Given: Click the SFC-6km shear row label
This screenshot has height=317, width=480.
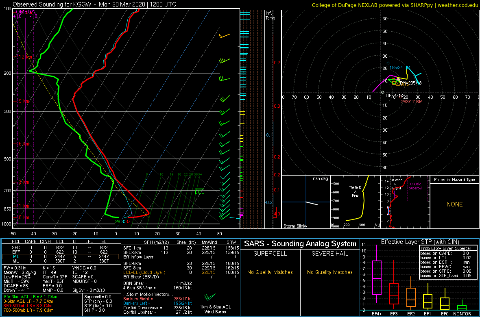Looking at the screenshot, I should coord(132,263).
